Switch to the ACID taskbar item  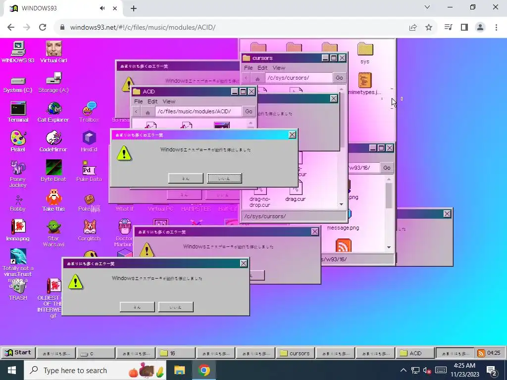tap(415, 353)
